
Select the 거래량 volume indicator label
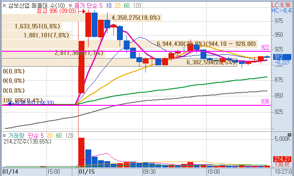point(16,135)
